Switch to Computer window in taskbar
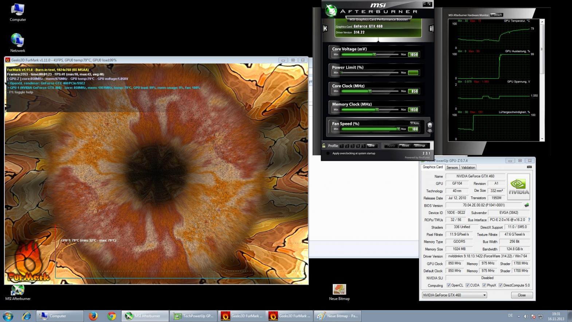The height and width of the screenshot is (322, 572). pos(59,316)
